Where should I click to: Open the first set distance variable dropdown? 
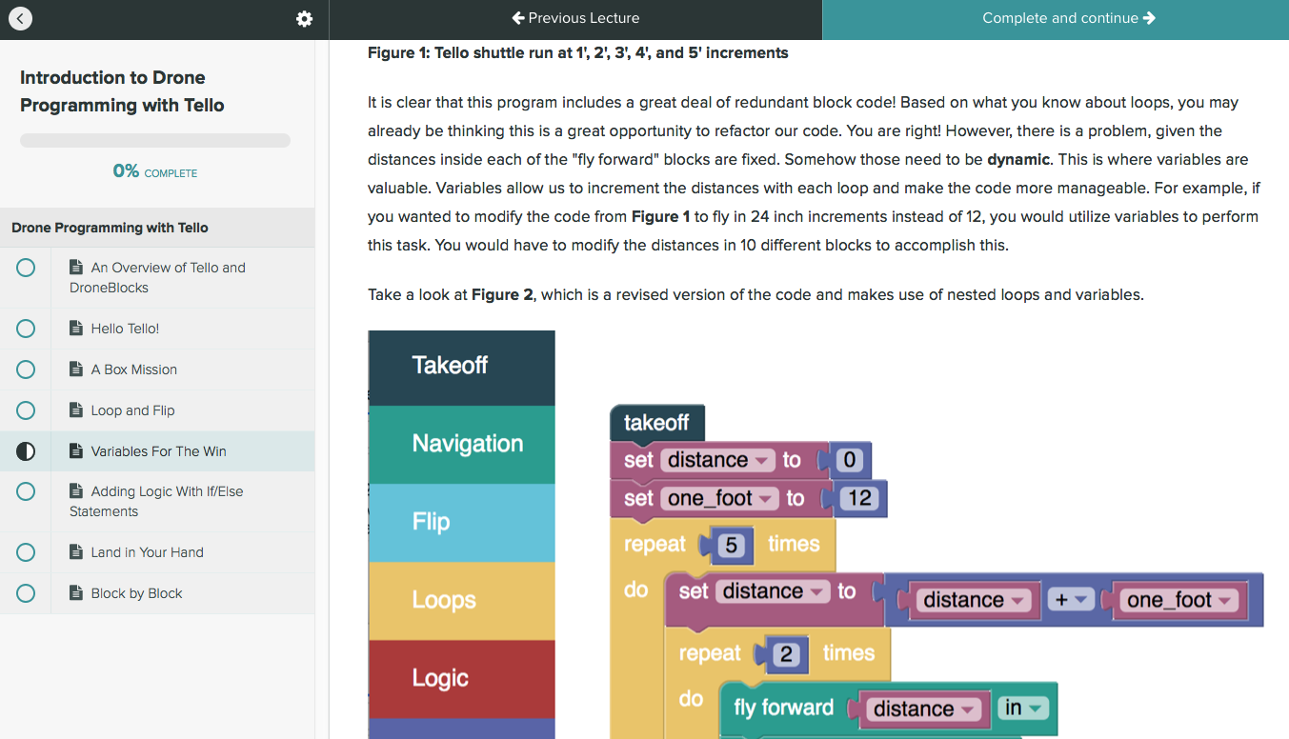click(x=718, y=460)
